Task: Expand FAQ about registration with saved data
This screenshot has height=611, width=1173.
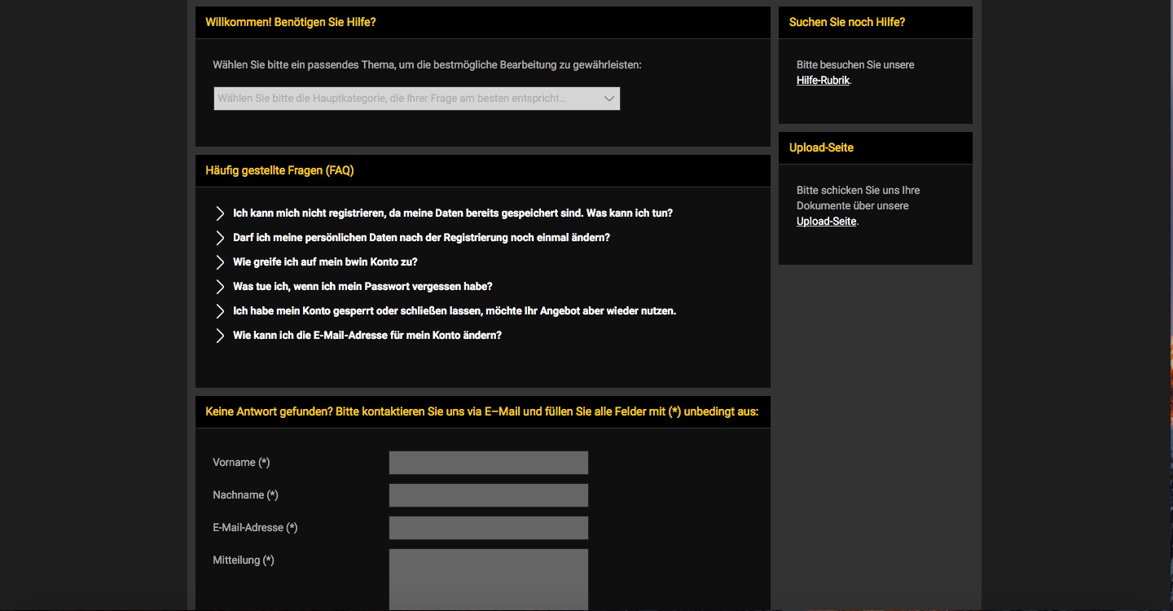Action: (x=452, y=213)
